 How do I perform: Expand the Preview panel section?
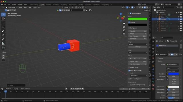click(x=160, y=58)
